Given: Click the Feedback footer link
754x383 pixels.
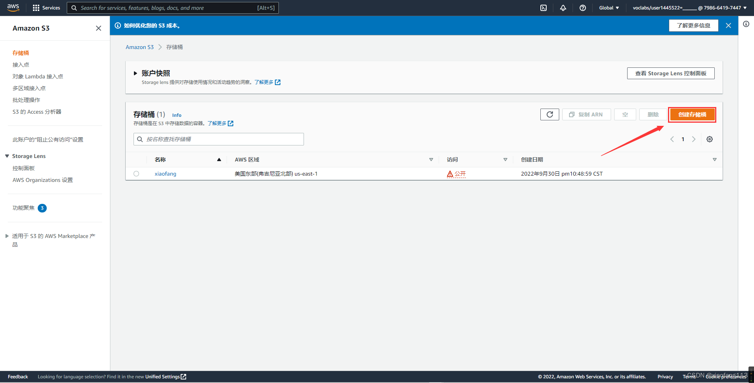Looking at the screenshot, I should 18,377.
